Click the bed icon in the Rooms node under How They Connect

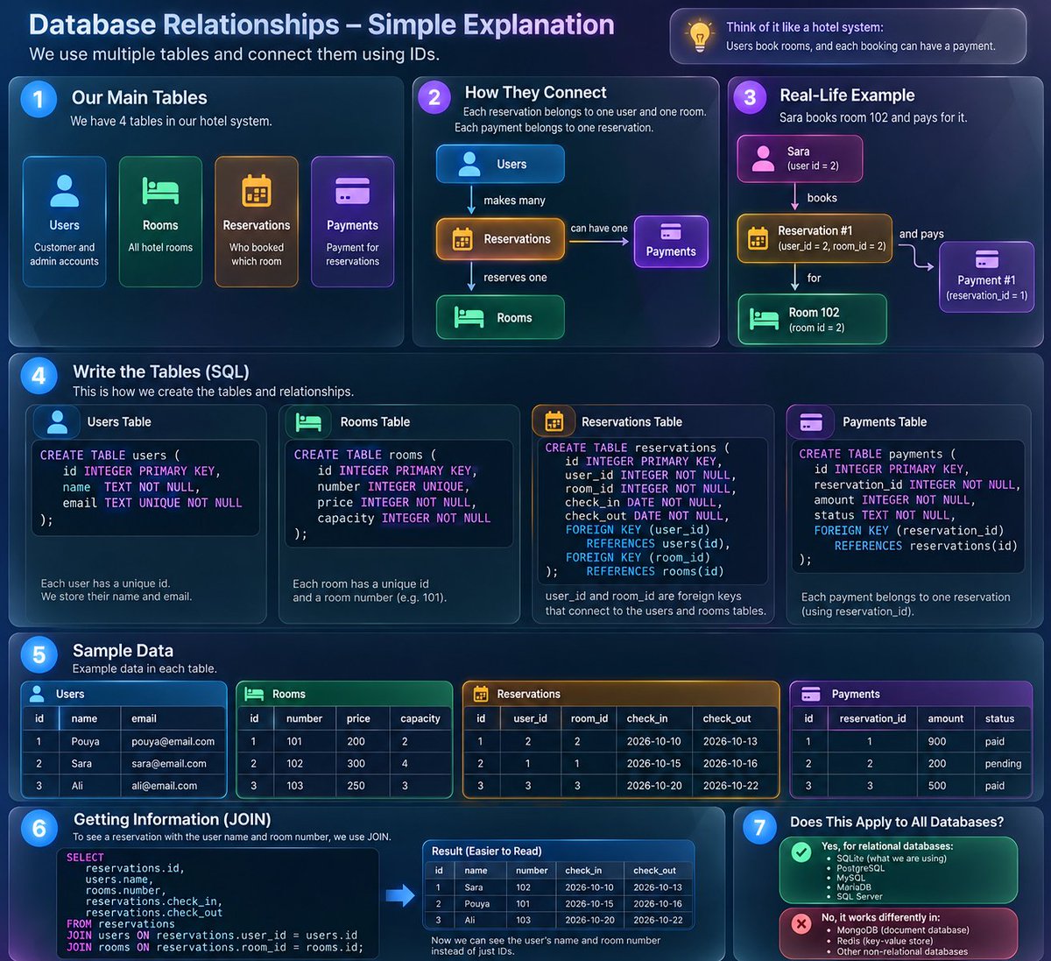(x=469, y=317)
